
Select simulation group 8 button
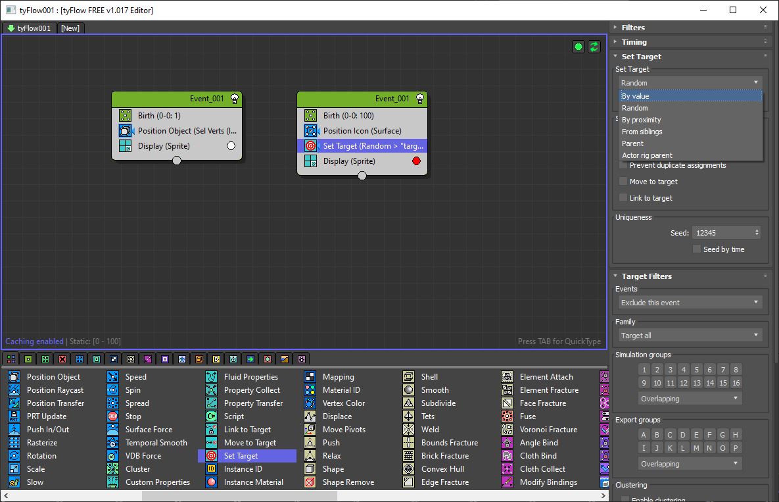pos(736,370)
